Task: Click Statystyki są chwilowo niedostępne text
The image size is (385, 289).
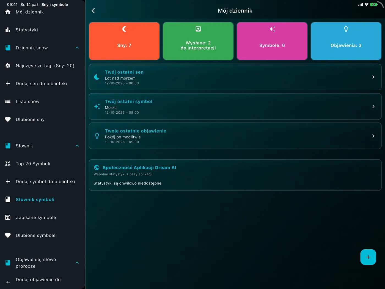Action: tap(127, 183)
